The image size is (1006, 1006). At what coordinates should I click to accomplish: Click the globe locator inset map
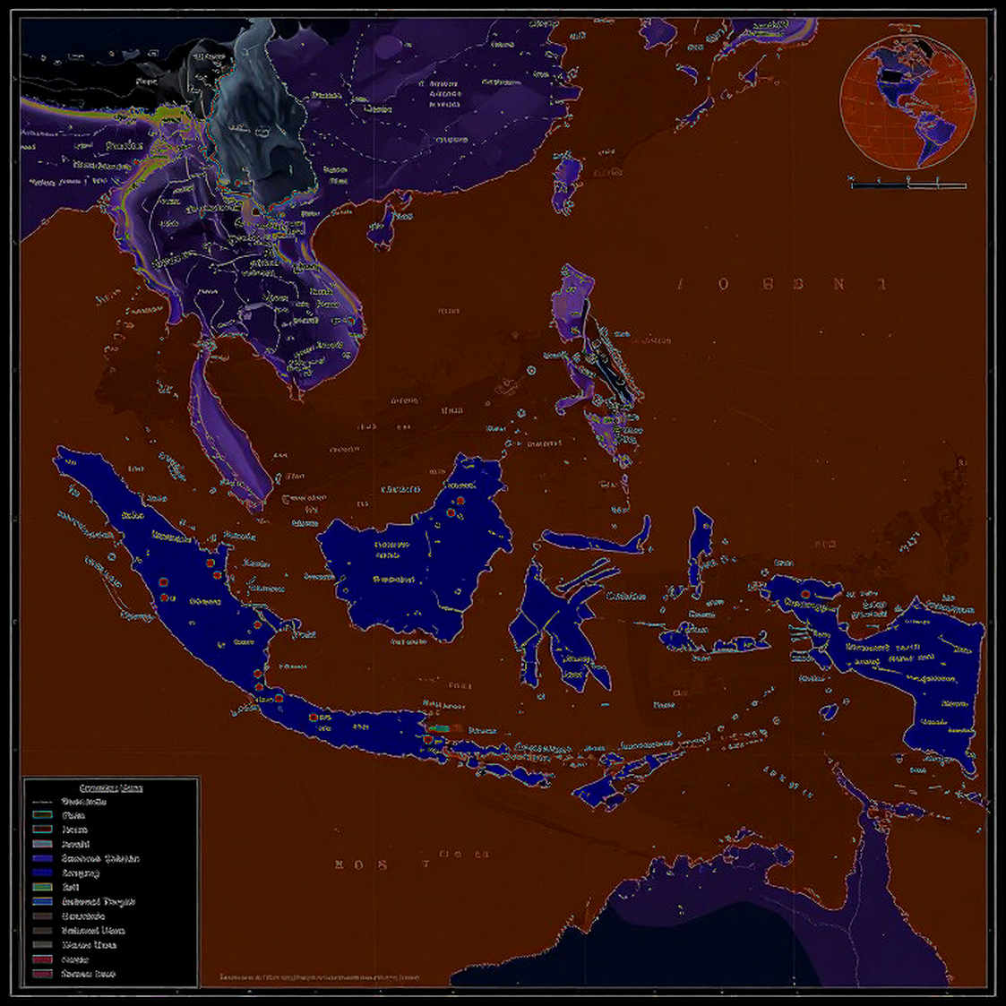point(907,102)
